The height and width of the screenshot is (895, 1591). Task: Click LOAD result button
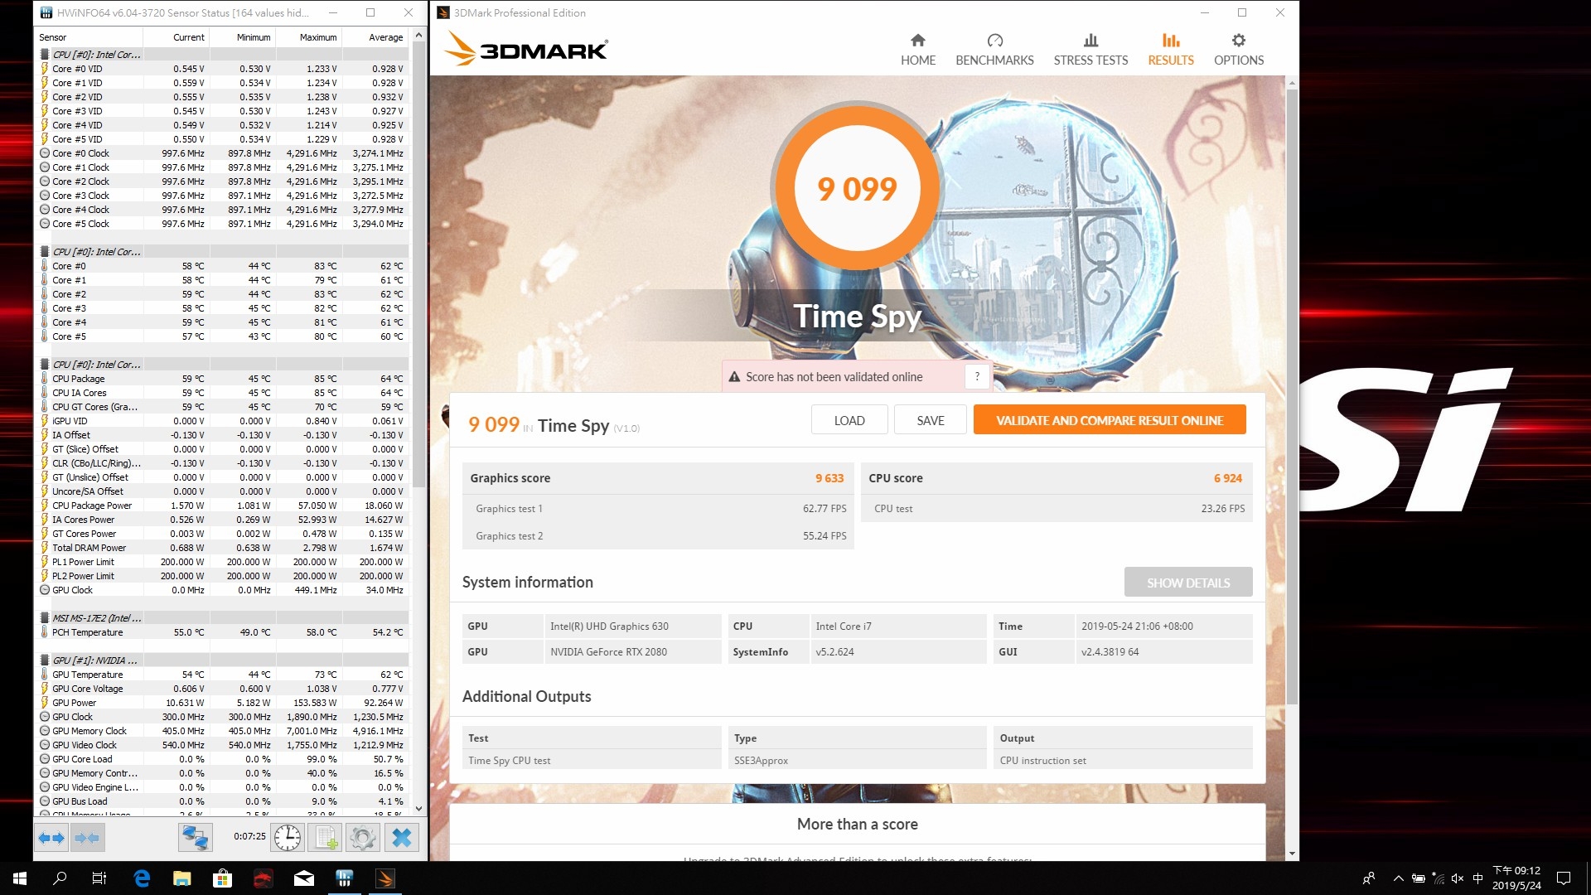pos(849,420)
